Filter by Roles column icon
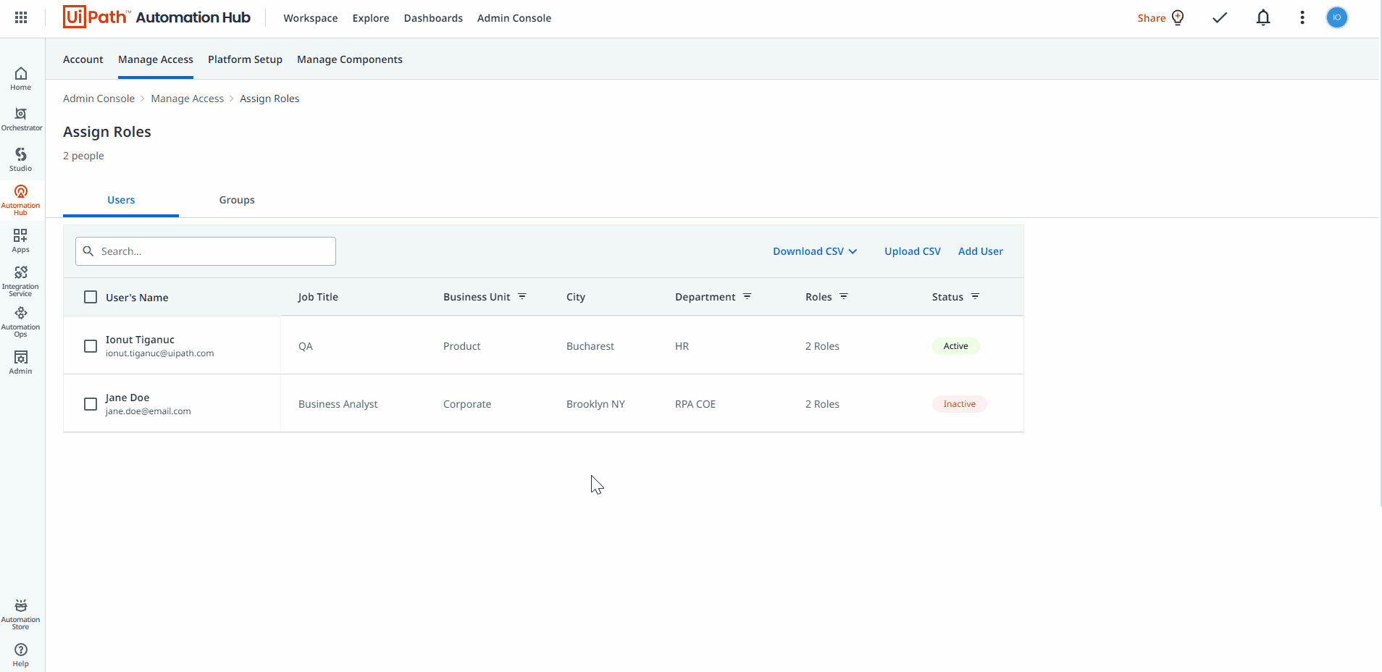 pyautogui.click(x=844, y=297)
